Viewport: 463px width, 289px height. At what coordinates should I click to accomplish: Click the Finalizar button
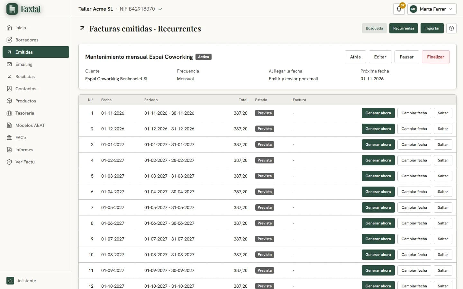[436, 57]
